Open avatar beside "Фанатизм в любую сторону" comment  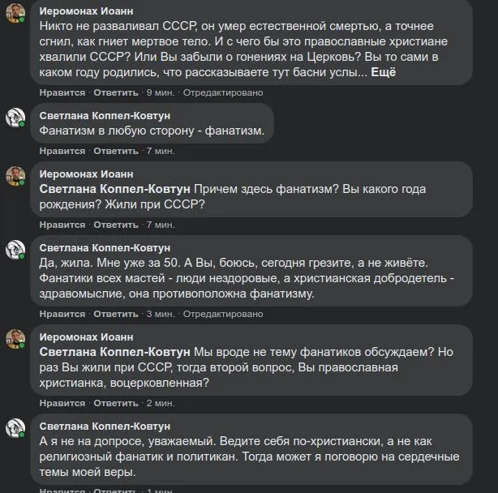[x=15, y=118]
